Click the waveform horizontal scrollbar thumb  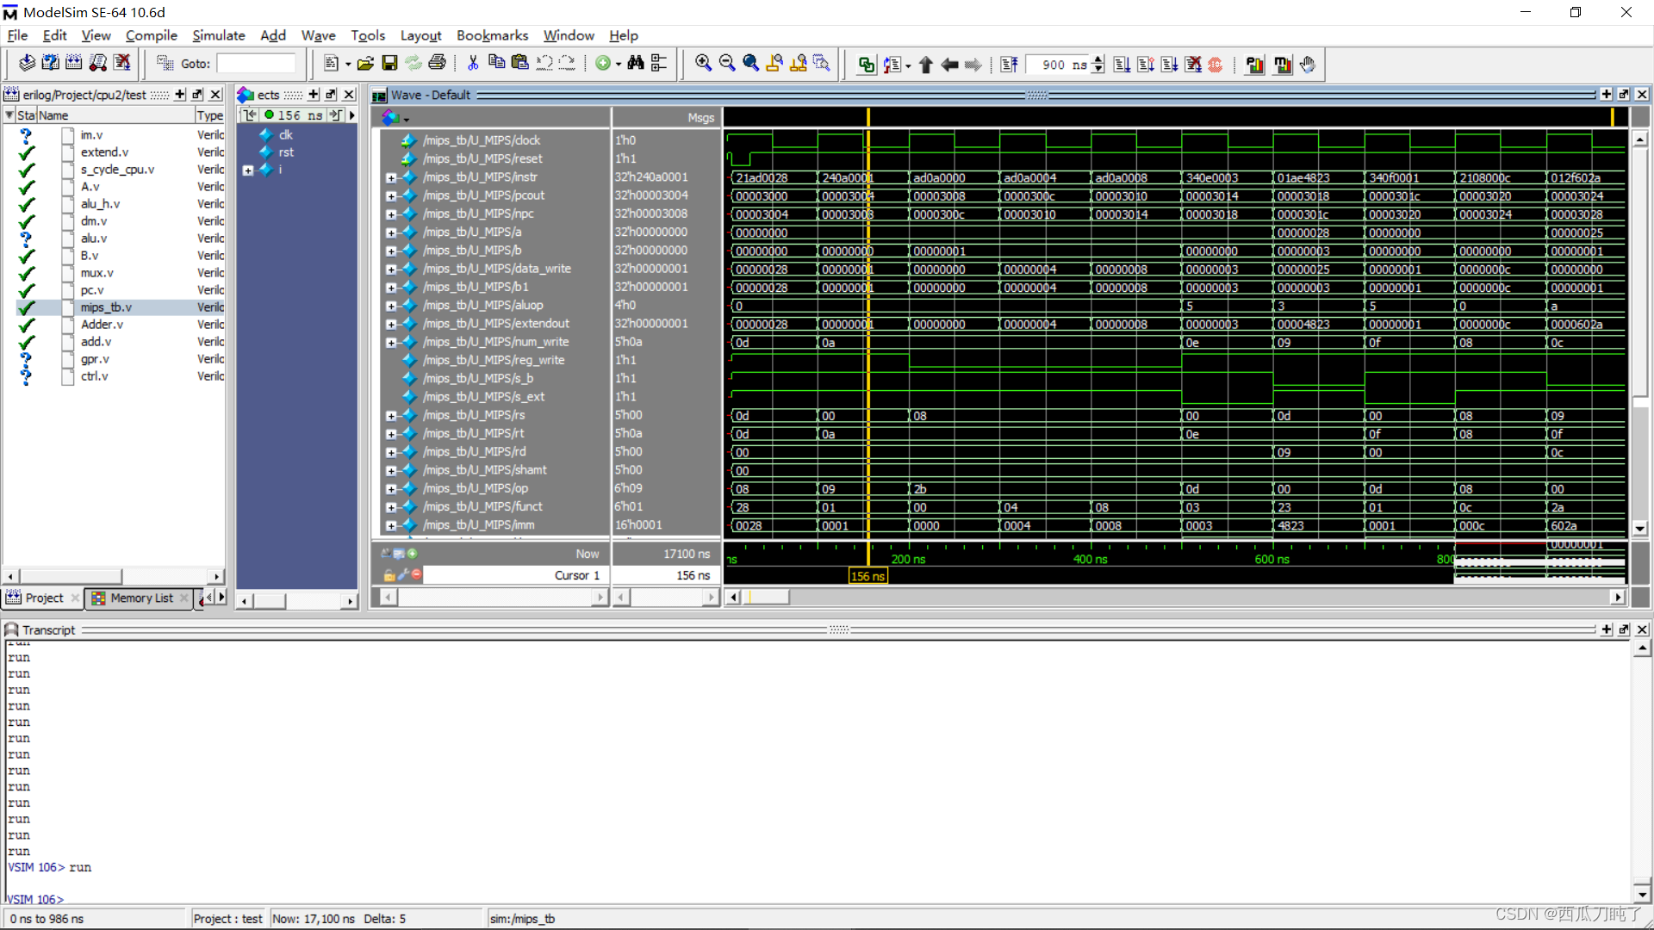[x=768, y=597]
